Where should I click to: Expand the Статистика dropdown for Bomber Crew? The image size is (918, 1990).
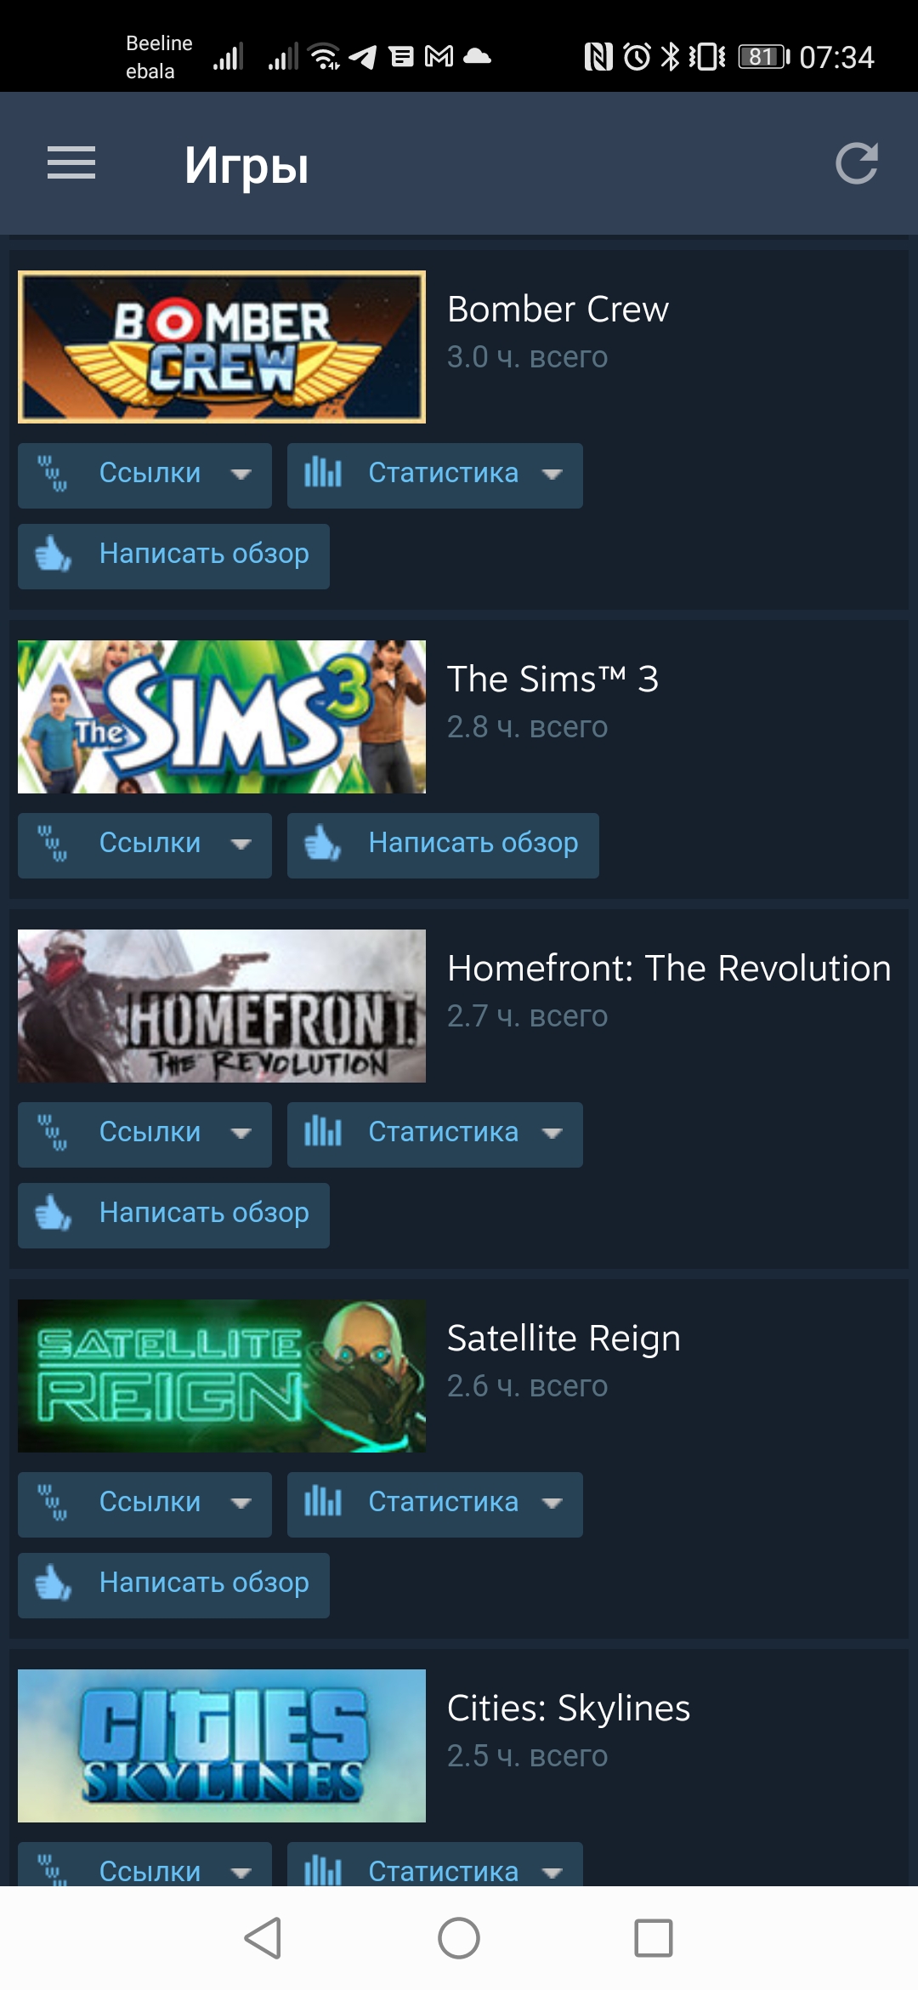(435, 475)
